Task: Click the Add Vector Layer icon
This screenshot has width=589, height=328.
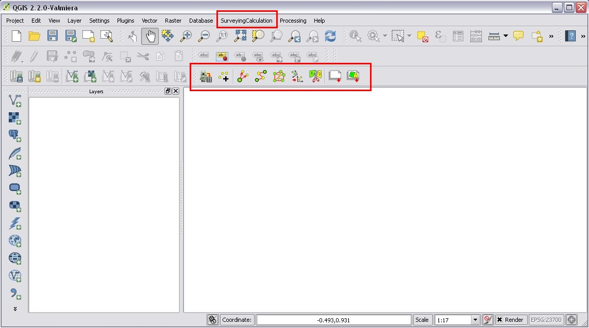Action: click(15, 100)
